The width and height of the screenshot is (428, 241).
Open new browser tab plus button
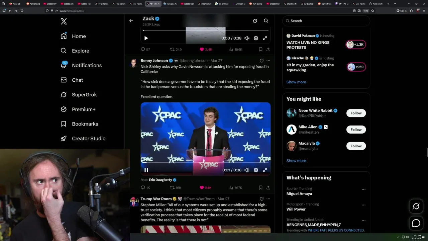click(x=388, y=4)
